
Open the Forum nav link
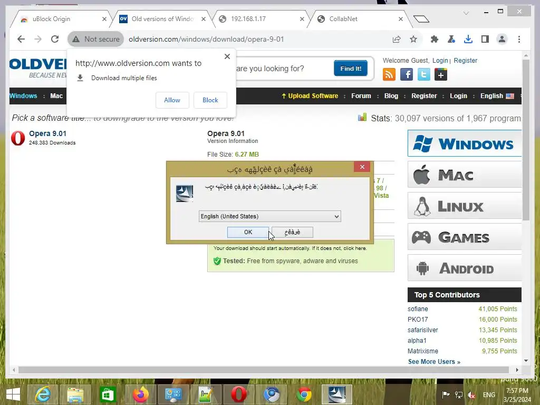click(361, 96)
